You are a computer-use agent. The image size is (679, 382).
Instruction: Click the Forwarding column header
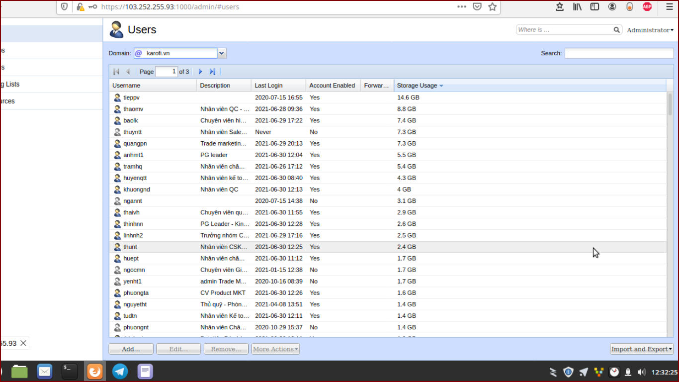[x=377, y=86]
